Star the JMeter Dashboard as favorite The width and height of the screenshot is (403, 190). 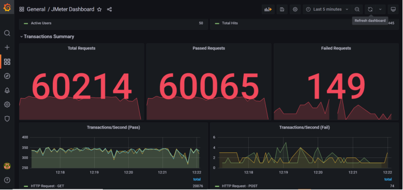coord(99,9)
